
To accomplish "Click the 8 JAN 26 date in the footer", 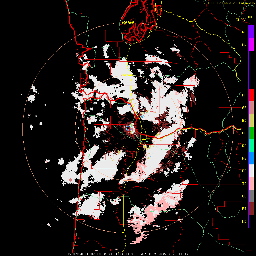I will [x=164, y=254].
